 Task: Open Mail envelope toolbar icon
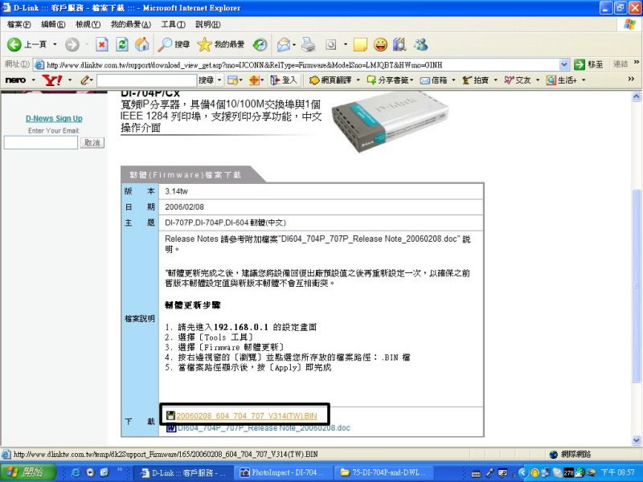(x=284, y=44)
